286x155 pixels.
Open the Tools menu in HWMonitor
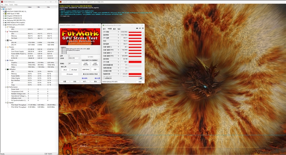tap(11, 5)
